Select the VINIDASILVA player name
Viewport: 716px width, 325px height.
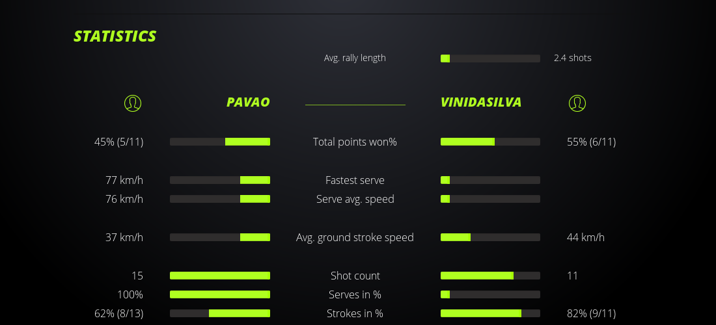point(481,102)
